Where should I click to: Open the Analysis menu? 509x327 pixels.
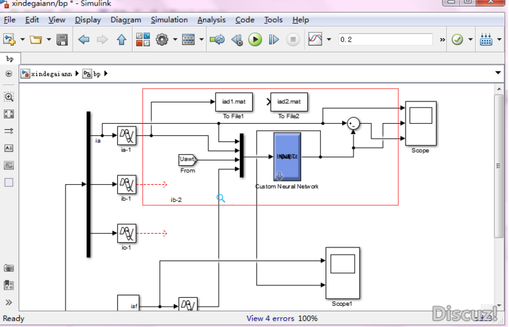(211, 20)
